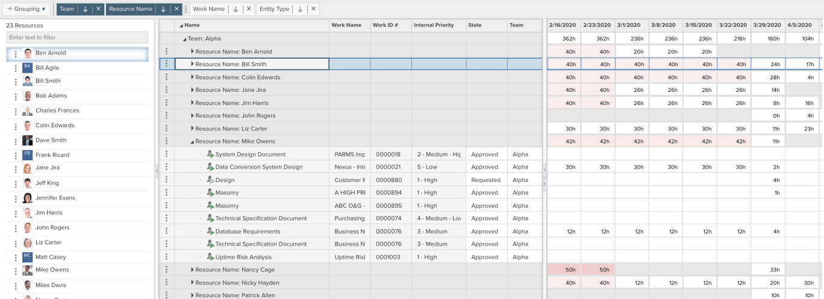This screenshot has height=299, width=824.
Task: Select Team Alpha 362h total for 2/16/2020
Action: tap(563, 38)
